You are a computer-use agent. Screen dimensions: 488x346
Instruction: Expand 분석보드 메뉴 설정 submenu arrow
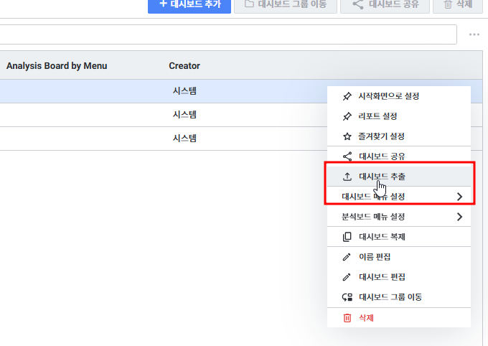pos(459,217)
